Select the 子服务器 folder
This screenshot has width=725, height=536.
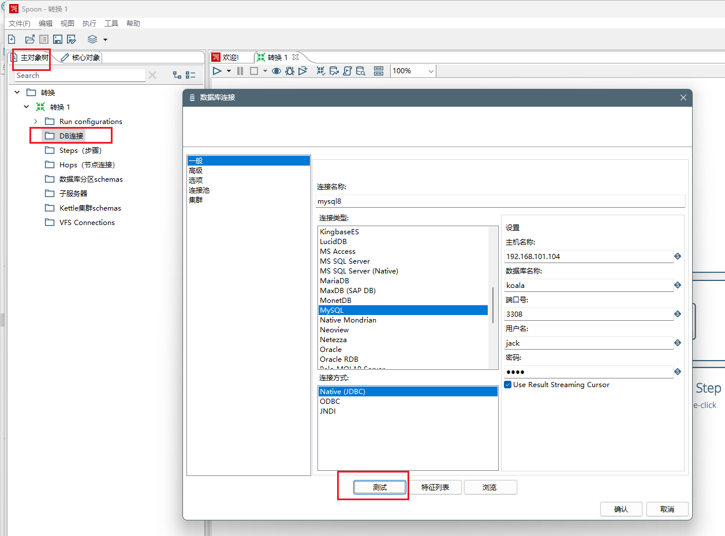73,193
